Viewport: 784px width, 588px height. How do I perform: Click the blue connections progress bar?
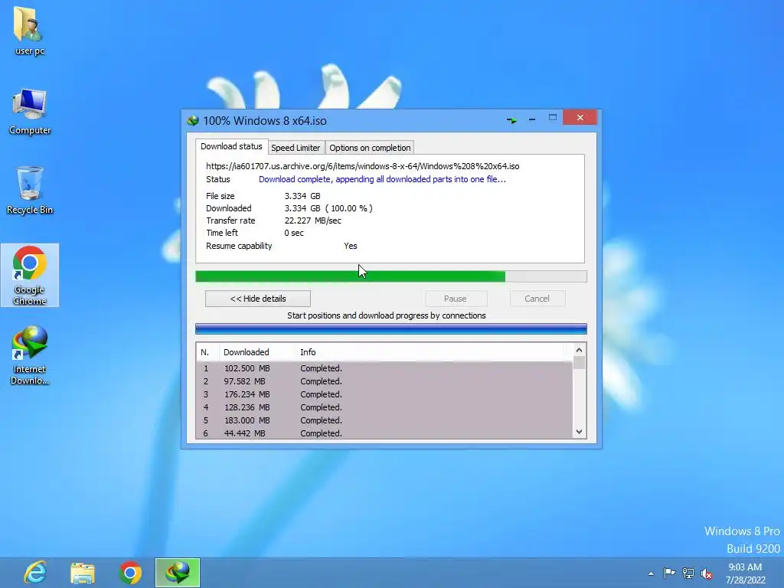coord(391,328)
